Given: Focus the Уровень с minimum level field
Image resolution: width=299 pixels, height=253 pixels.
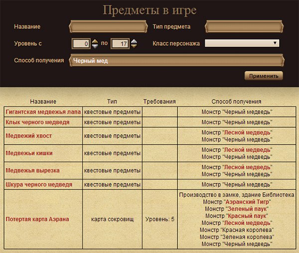Looking at the screenshot, I should coord(81,44).
